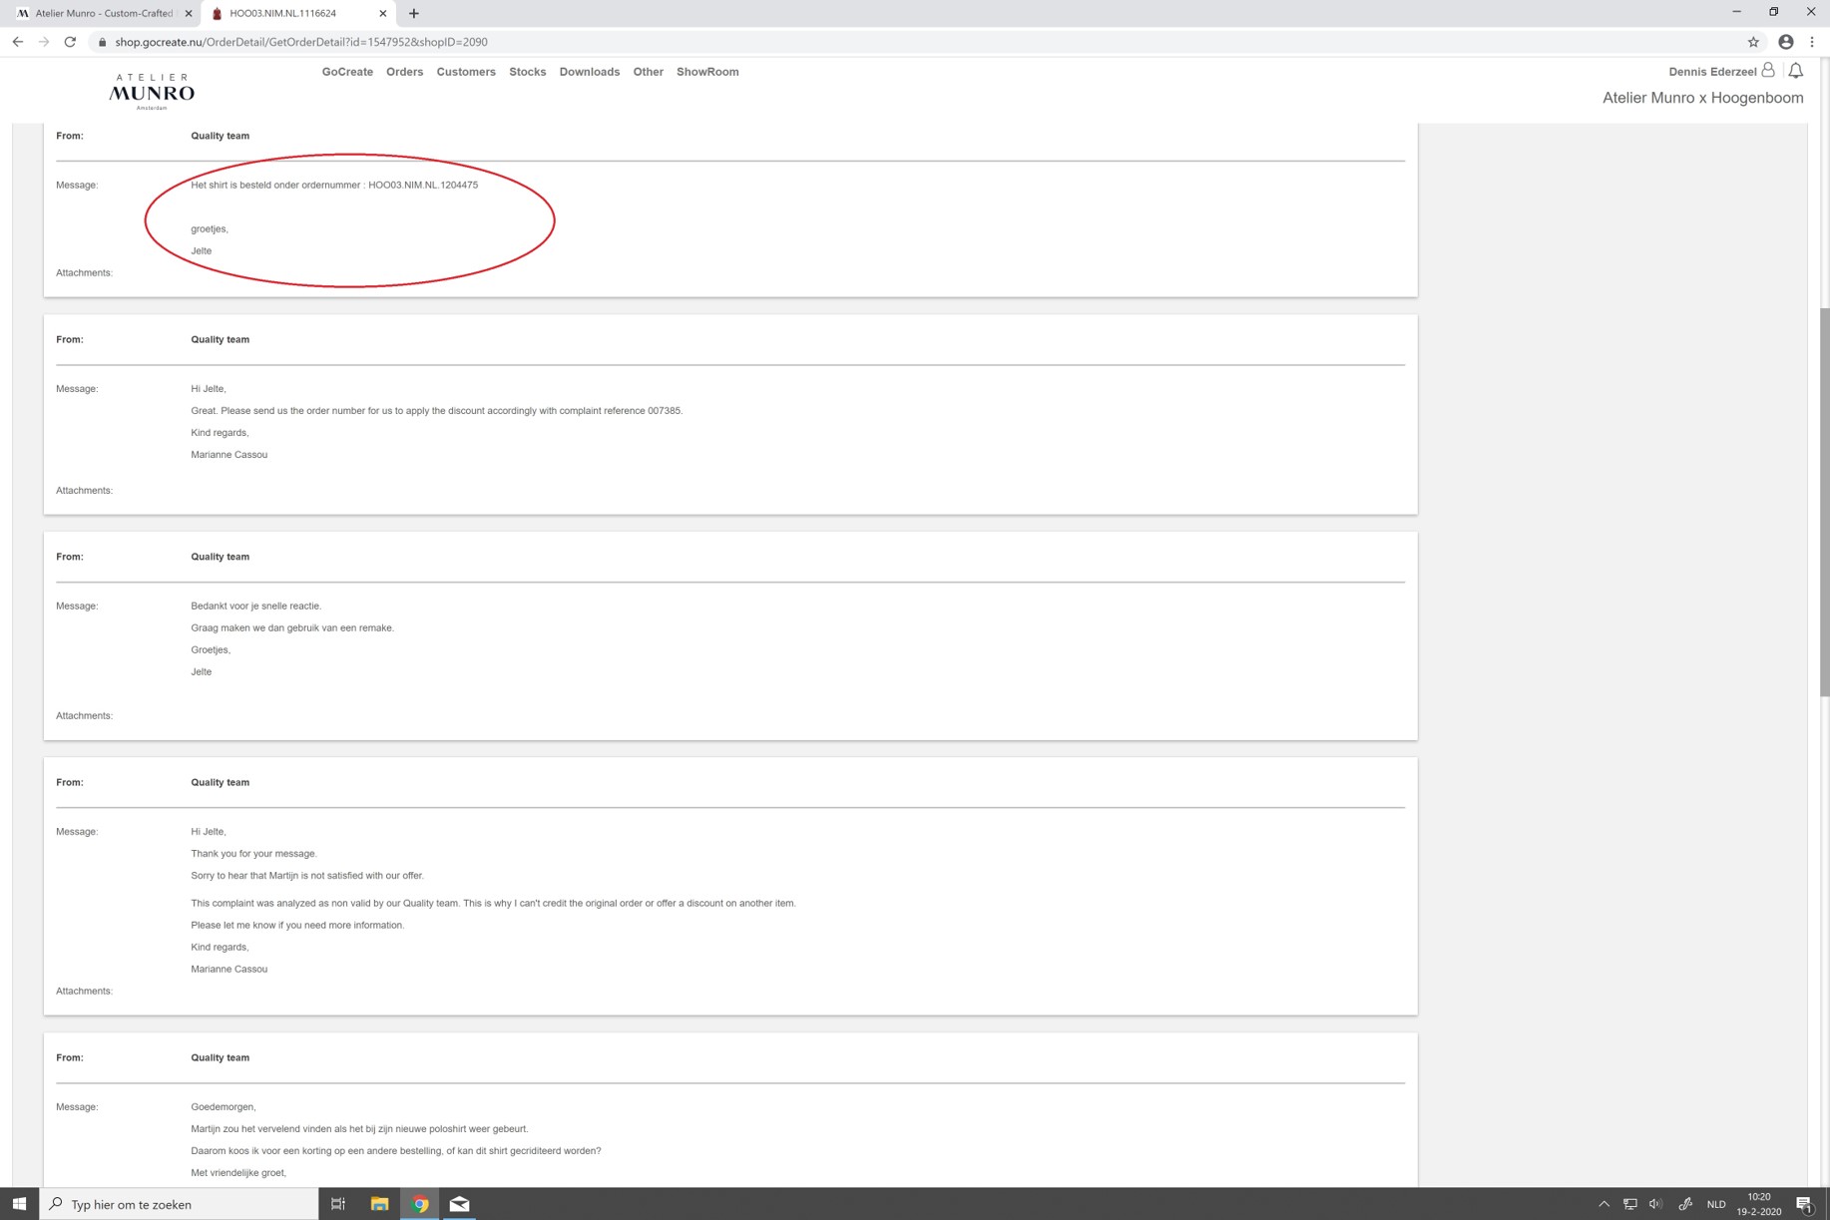Screen dimensions: 1830x1220
Task: Click 'Bedankt voor je snelle reactie.' text
Action: pyautogui.click(x=256, y=606)
